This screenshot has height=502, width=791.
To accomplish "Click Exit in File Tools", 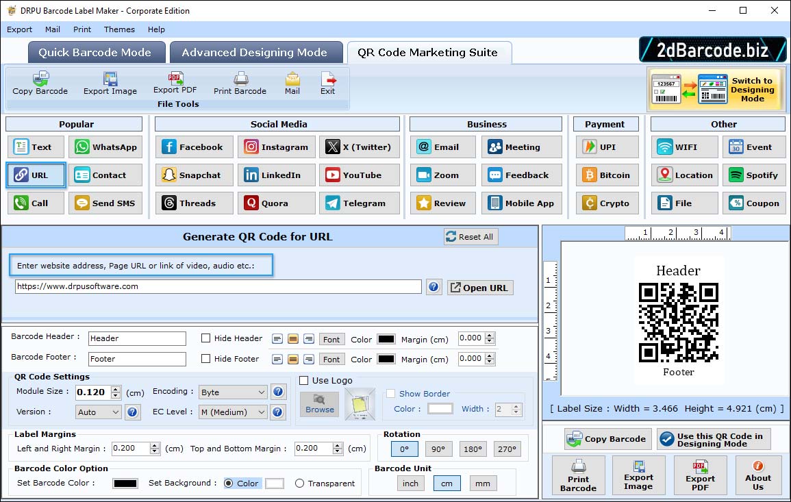I will tap(327, 84).
